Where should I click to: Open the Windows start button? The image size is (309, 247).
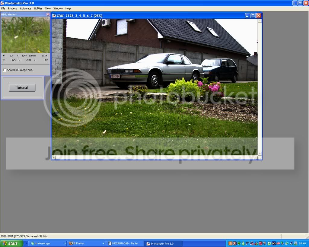tap(11, 243)
